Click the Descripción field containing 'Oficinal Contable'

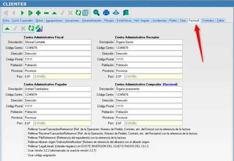(58, 42)
